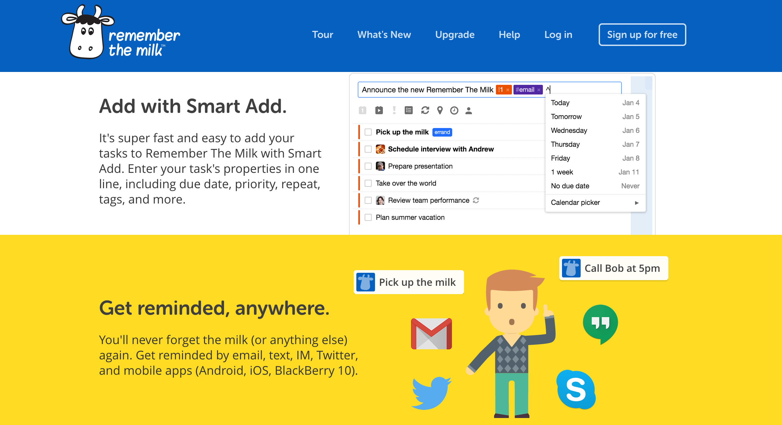Choose Wednesday Jan 6 due date
782x425 pixels.
(x=595, y=131)
